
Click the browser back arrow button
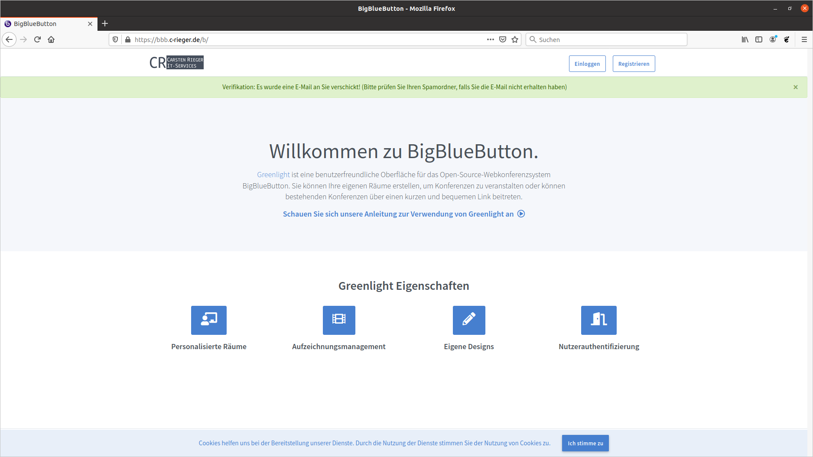(9, 39)
